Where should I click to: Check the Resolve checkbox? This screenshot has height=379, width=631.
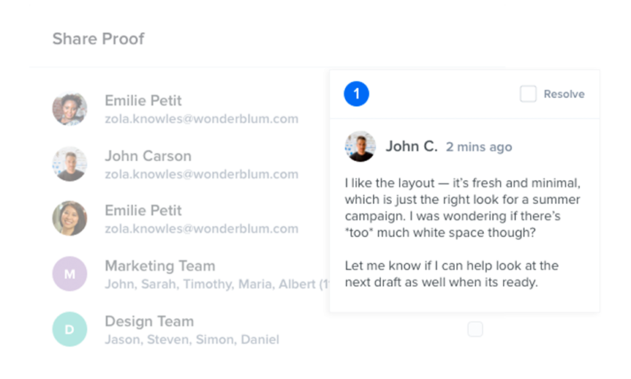tap(528, 94)
